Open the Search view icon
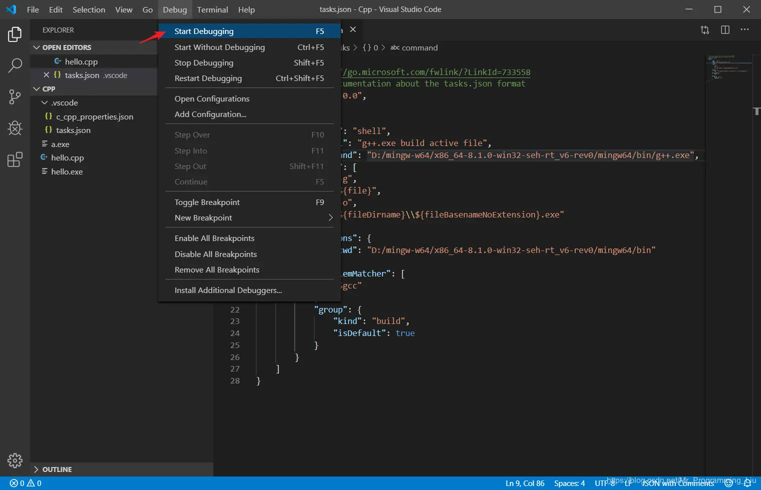This screenshot has height=490, width=761. coord(15,65)
